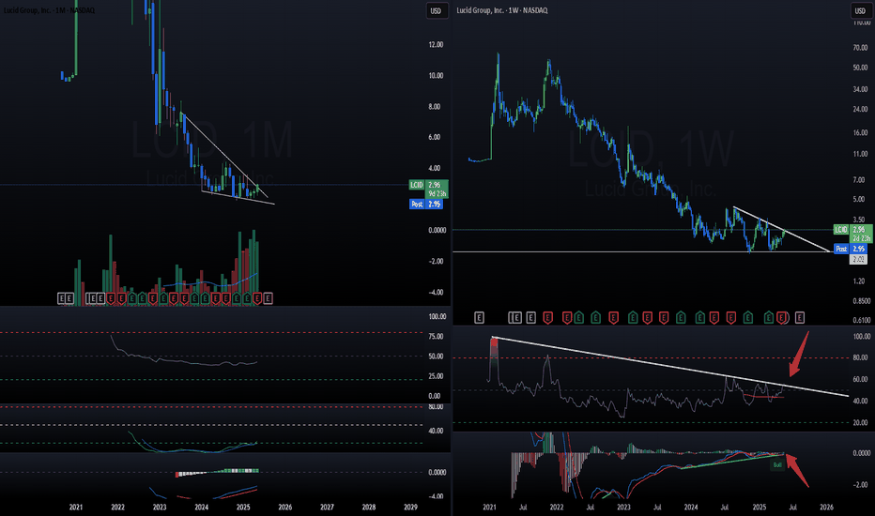This screenshot has width=875, height=516.
Task: Click the gray 2.03 horizontal line price label
Action: [858, 259]
